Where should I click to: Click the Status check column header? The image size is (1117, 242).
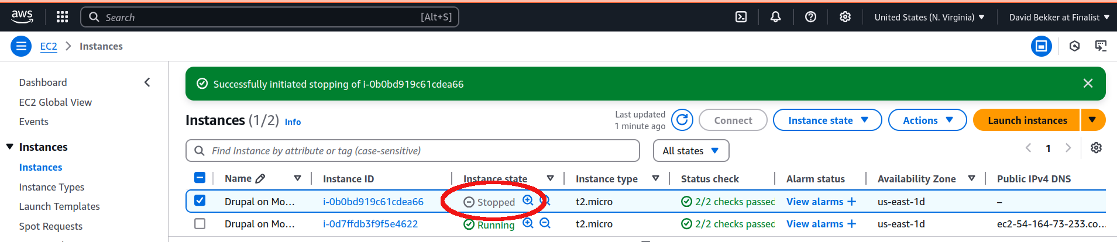[710, 179]
